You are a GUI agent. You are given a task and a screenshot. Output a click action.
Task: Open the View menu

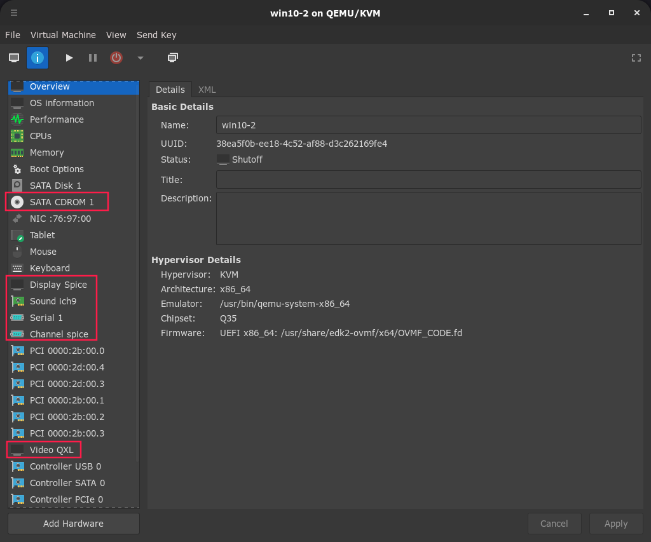coord(116,36)
